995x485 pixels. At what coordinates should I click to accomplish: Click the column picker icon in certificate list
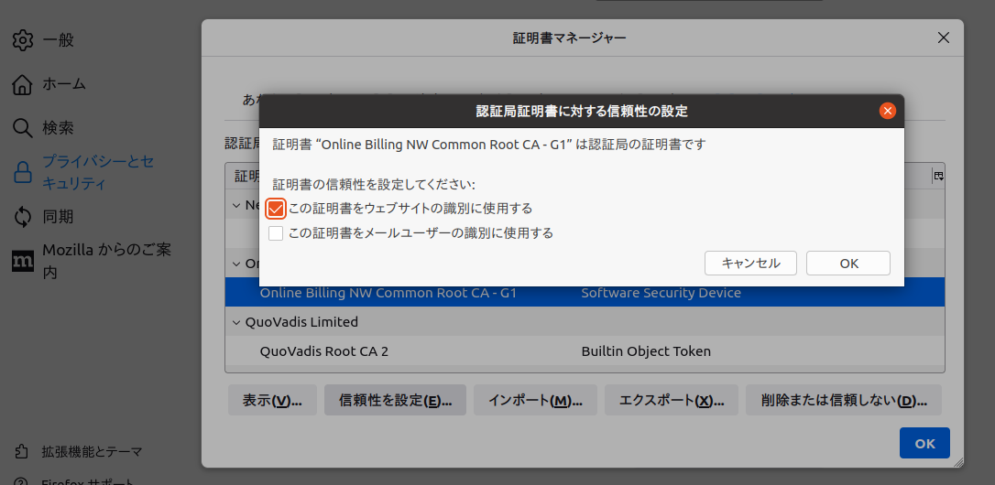click(938, 176)
